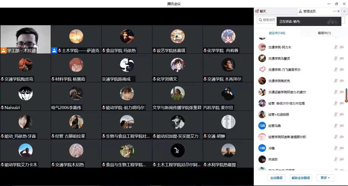Select the 会议中(146) members tab
Screen dimensions: 348x186
[x=277, y=33]
